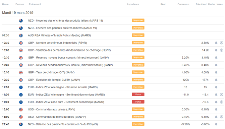Set alert bell for USD Commandes aux usines
The width and height of the screenshot is (225, 129).
click(216, 109)
